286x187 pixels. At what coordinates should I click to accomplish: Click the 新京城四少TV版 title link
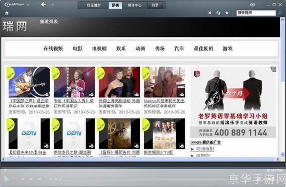tap(159, 152)
